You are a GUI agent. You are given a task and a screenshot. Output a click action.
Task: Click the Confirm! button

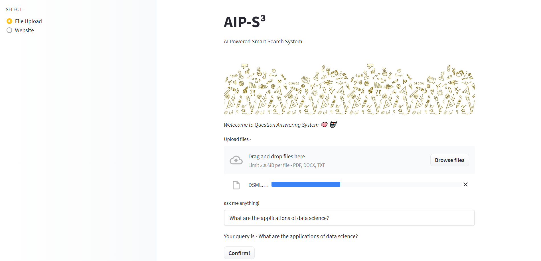point(239,253)
